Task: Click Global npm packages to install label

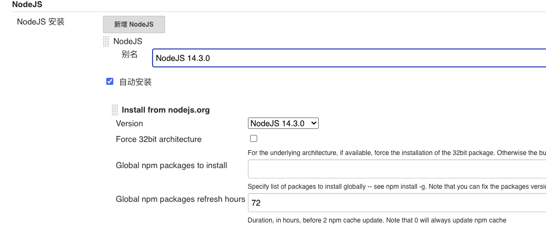Action: point(172,165)
